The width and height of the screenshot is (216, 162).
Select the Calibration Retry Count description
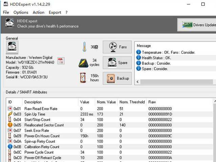42,147
